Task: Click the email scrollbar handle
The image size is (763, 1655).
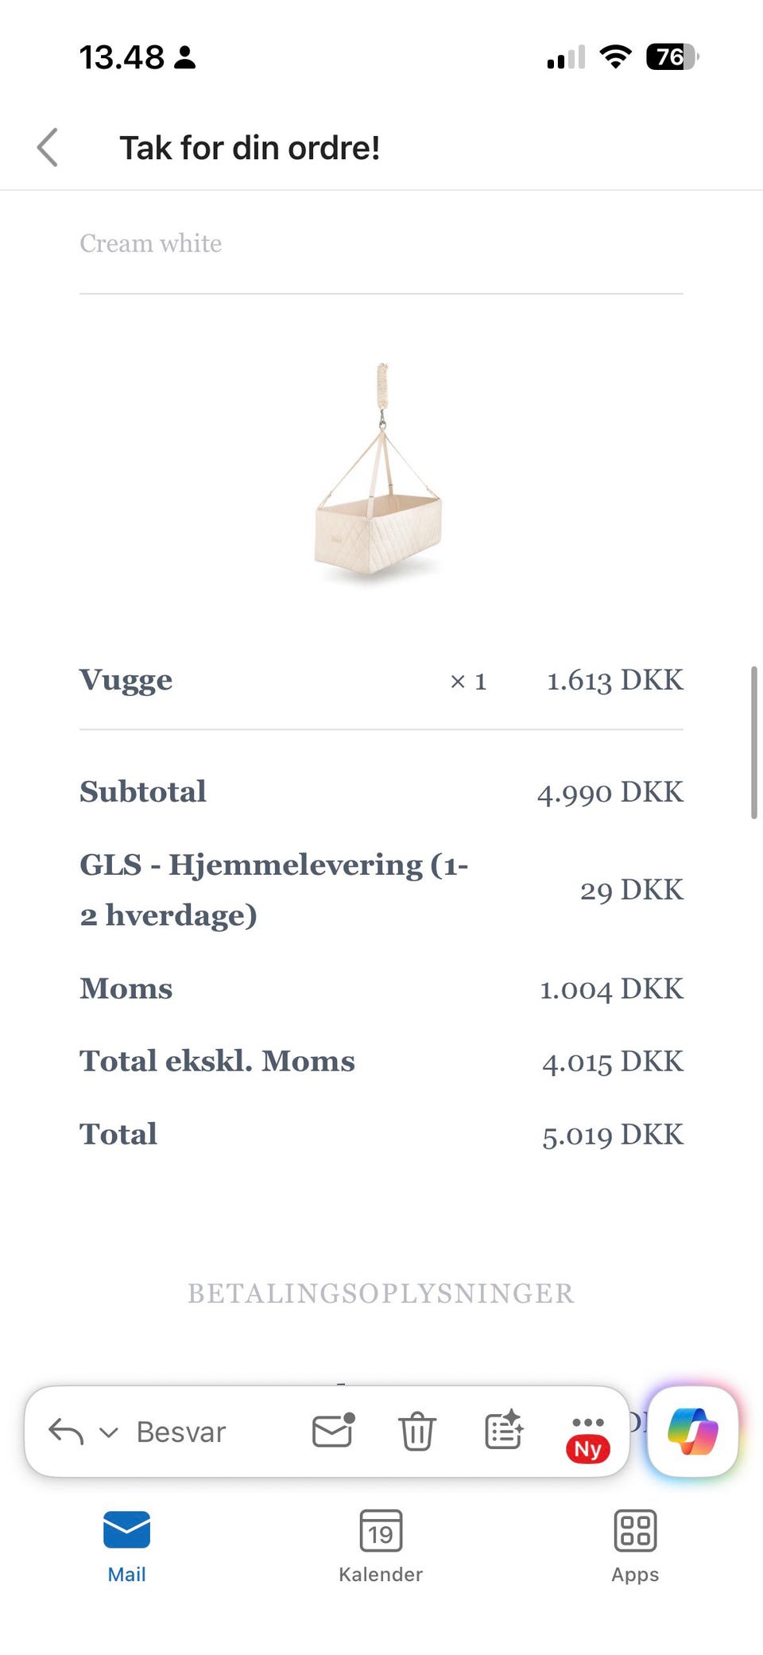Action: coord(753,742)
